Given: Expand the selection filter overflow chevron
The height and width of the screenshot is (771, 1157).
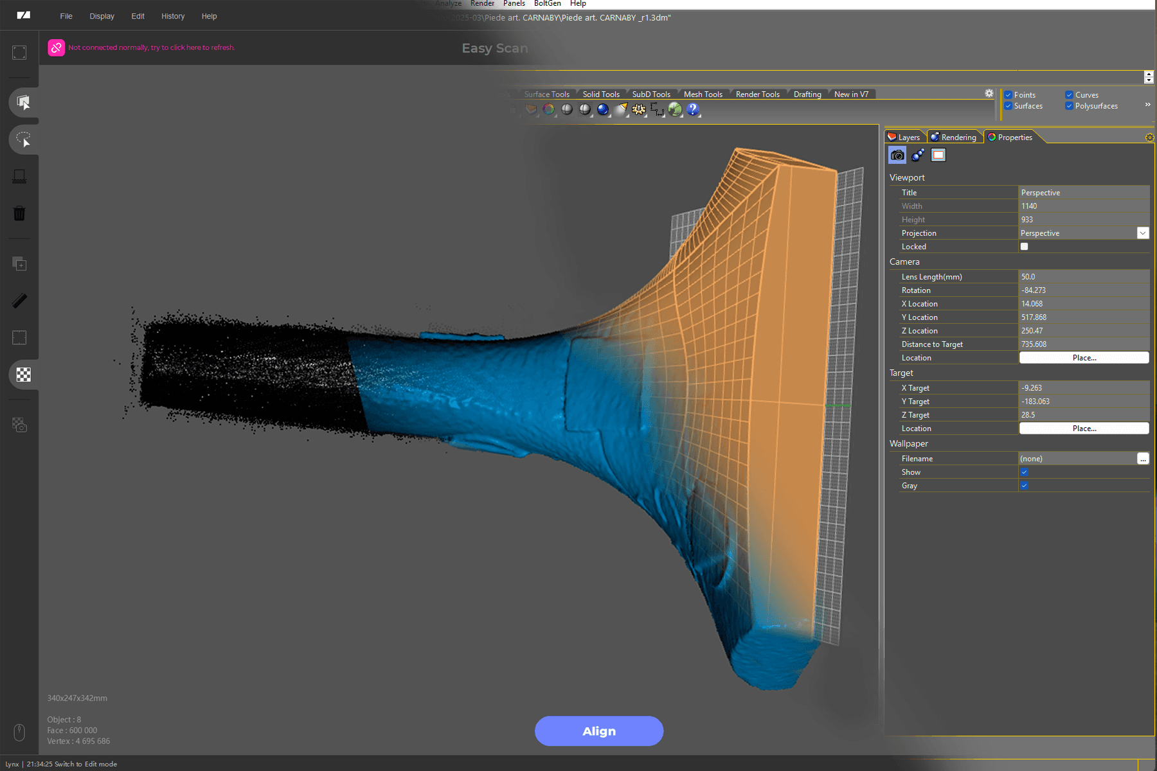Looking at the screenshot, I should [1147, 105].
